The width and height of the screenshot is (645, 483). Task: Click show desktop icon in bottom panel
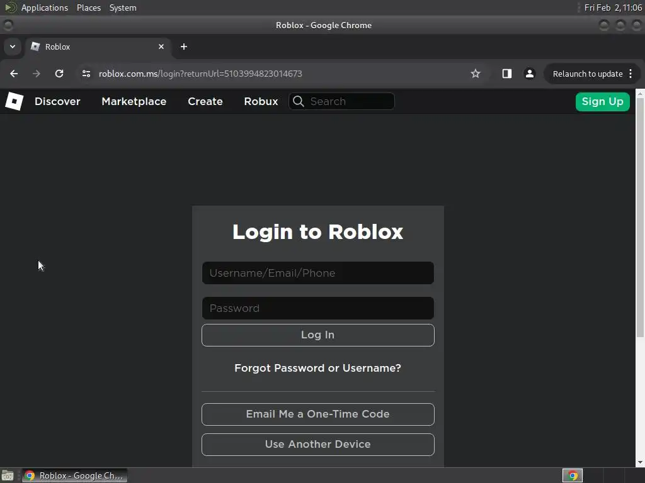(8, 475)
